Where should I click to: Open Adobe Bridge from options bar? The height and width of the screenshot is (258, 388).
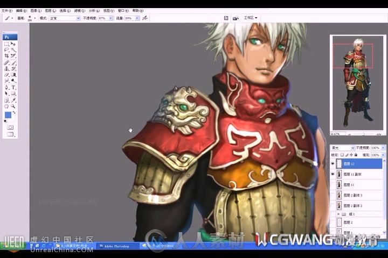click(x=235, y=18)
